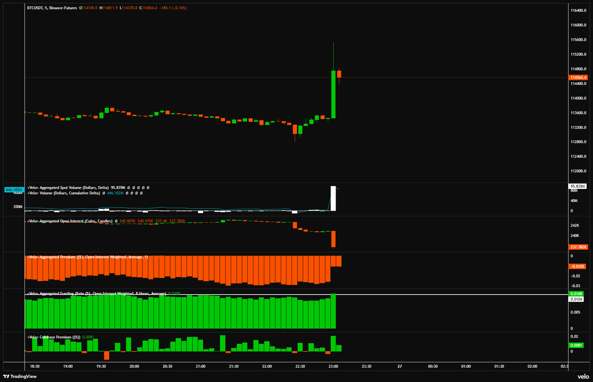
Task: Click the 0.0104 white funding tag
Action: point(577,299)
